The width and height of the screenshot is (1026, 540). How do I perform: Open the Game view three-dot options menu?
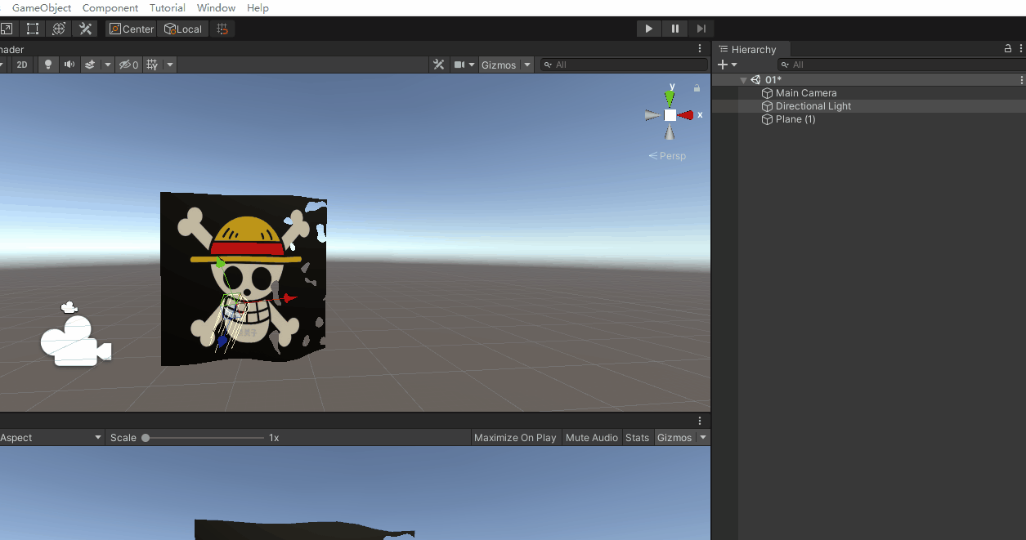pos(700,421)
